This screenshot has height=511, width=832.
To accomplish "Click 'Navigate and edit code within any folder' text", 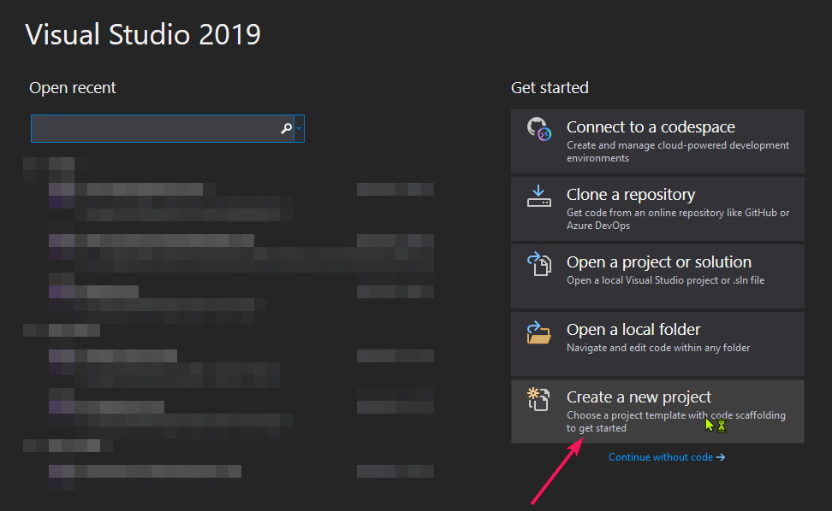I will coord(658,348).
